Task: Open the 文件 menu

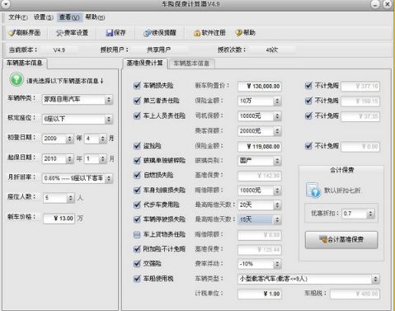Action: point(18,17)
